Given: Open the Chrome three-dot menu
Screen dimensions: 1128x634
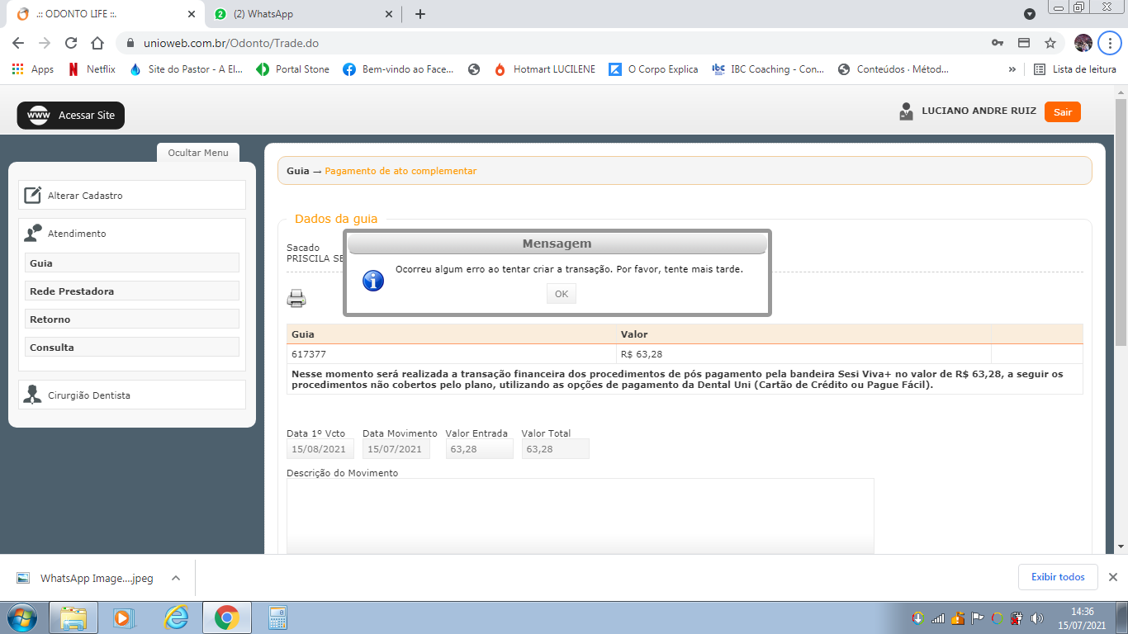Looking at the screenshot, I should click(1110, 43).
